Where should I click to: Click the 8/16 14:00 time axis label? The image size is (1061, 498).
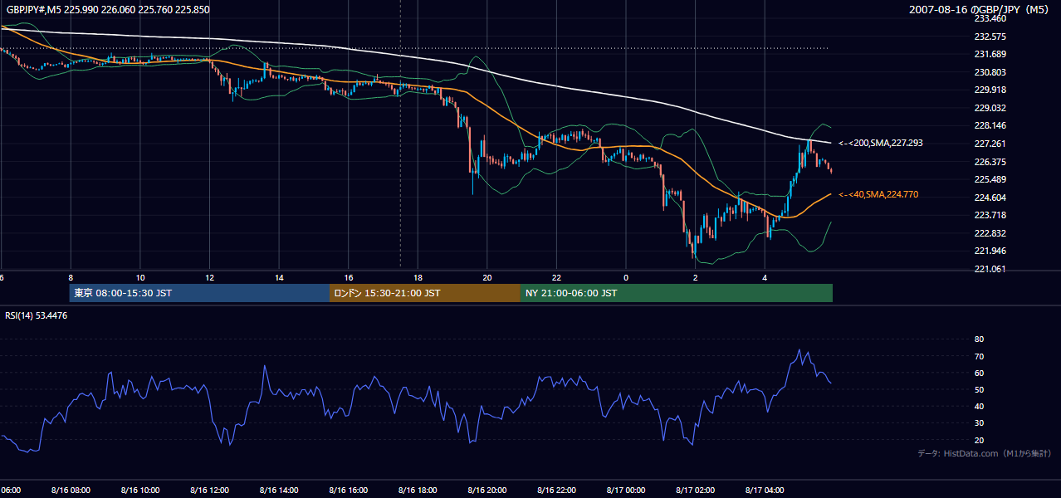pyautogui.click(x=279, y=491)
